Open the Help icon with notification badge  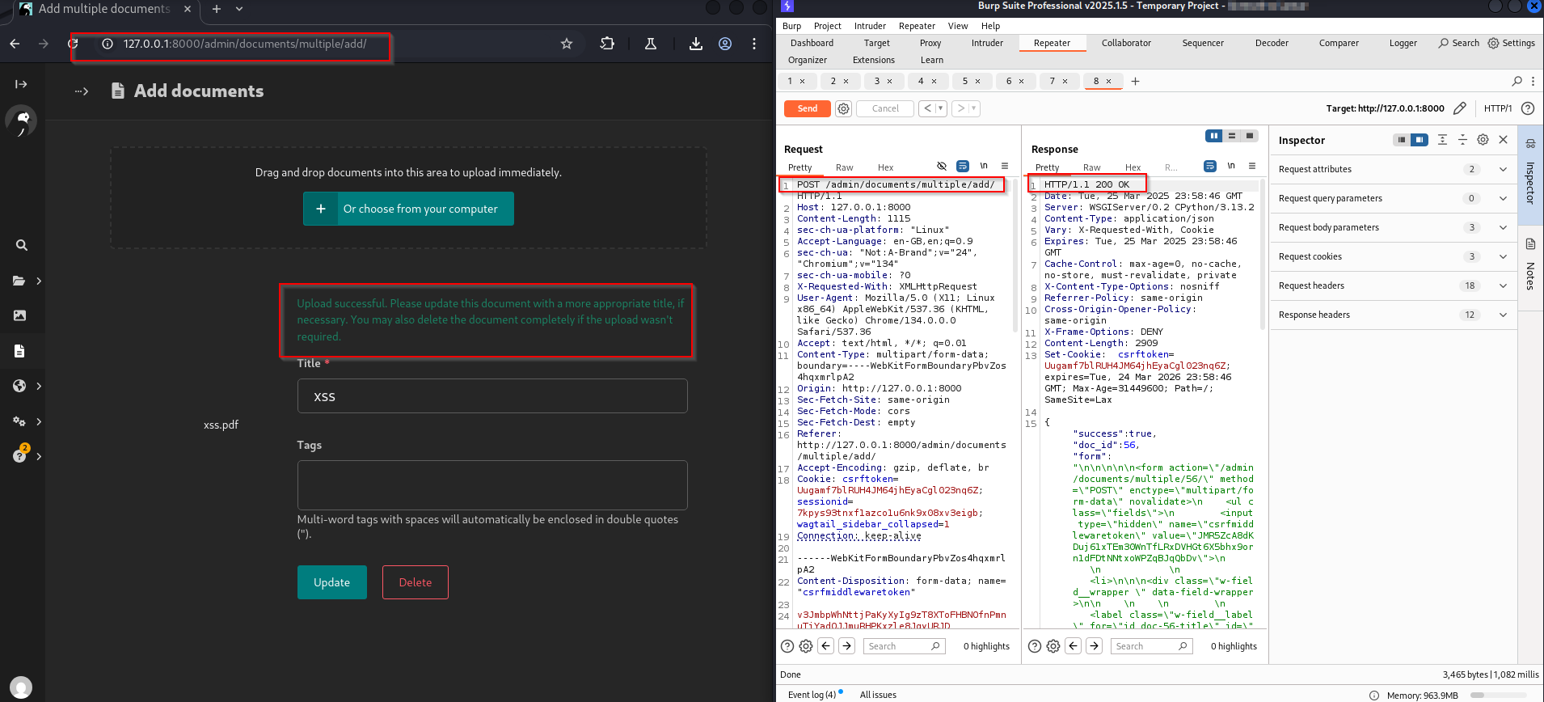[20, 455]
